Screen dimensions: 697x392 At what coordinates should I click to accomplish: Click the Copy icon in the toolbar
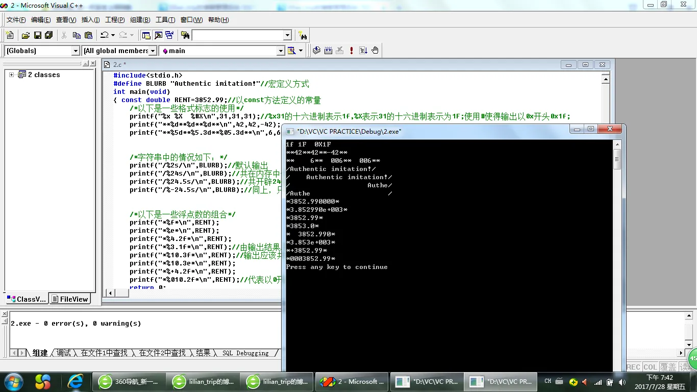point(77,35)
